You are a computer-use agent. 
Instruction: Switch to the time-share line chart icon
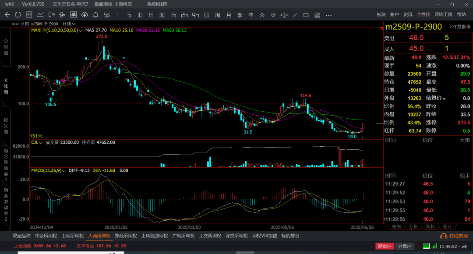tap(40, 15)
